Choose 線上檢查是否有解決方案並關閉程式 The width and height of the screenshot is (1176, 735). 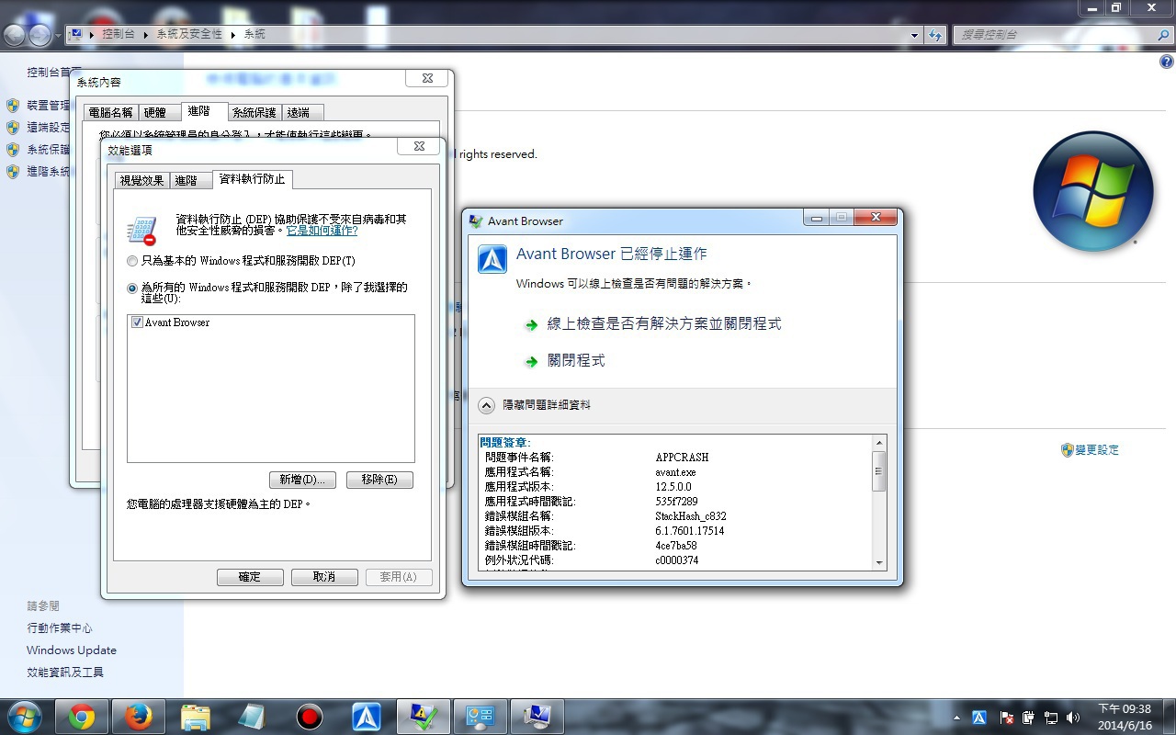664,324
